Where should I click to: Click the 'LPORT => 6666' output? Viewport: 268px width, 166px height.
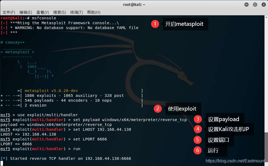pyautogui.click(x=16, y=144)
